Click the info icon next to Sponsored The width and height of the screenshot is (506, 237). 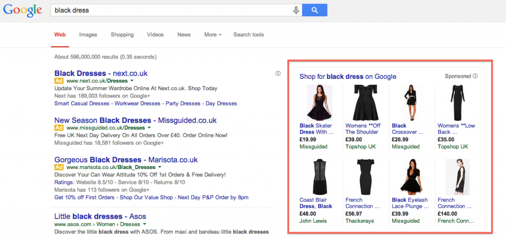tap(475, 76)
